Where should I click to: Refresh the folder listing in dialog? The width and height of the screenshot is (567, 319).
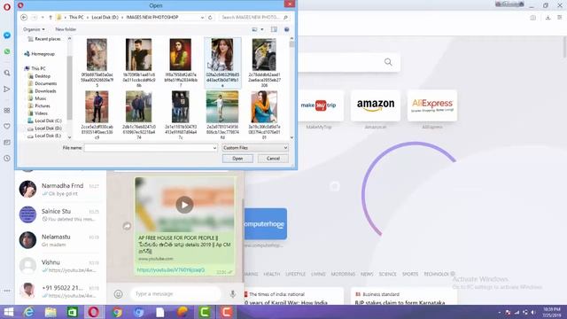[x=210, y=18]
